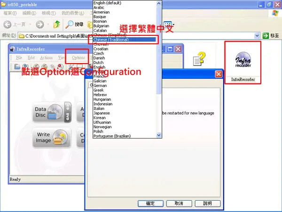
Task: Close the configuration dialog with red X
Action: tap(219, 74)
